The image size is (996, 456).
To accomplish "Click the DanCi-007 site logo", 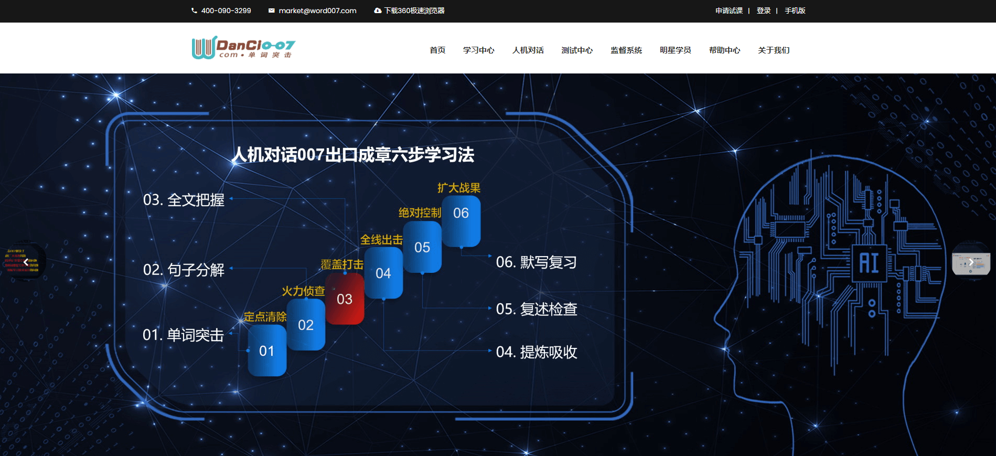I will pyautogui.click(x=243, y=48).
